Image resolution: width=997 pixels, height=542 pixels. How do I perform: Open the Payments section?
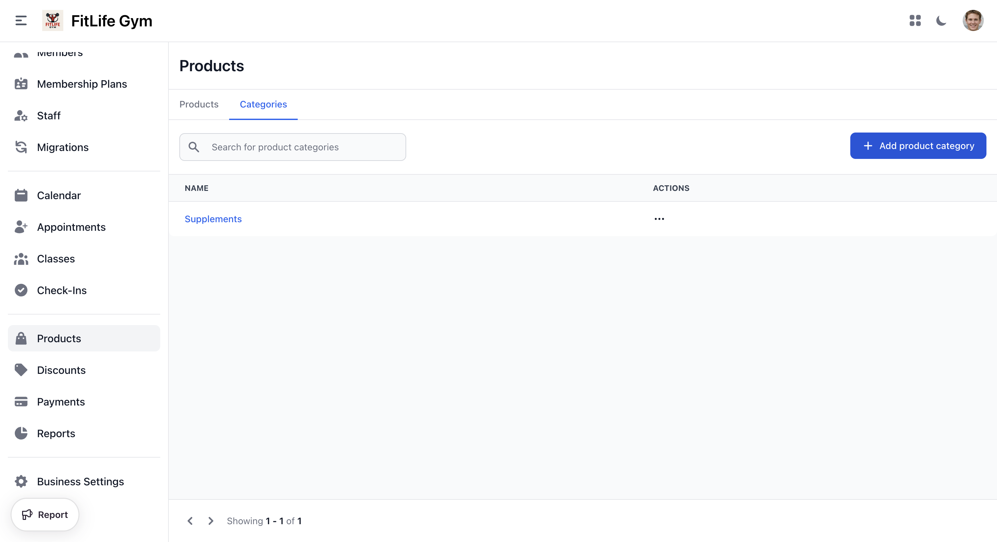(61, 402)
